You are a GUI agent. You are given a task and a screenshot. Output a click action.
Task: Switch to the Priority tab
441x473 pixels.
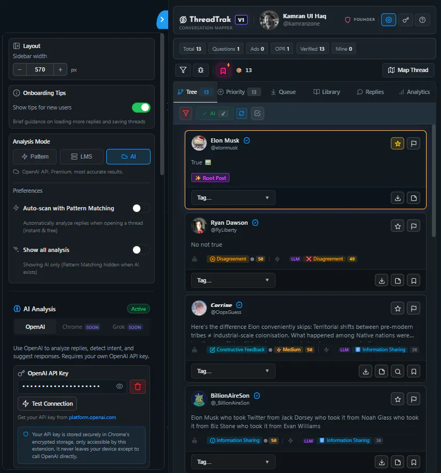(239, 92)
